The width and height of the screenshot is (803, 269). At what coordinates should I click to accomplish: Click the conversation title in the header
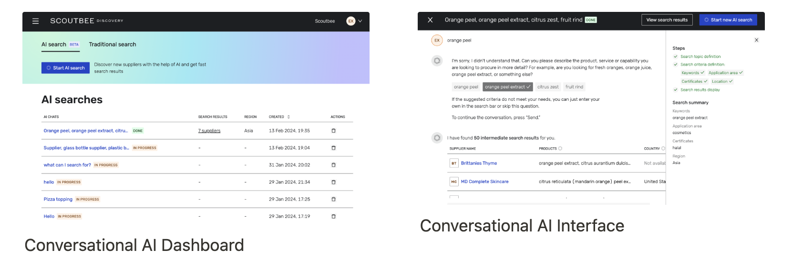tap(514, 20)
